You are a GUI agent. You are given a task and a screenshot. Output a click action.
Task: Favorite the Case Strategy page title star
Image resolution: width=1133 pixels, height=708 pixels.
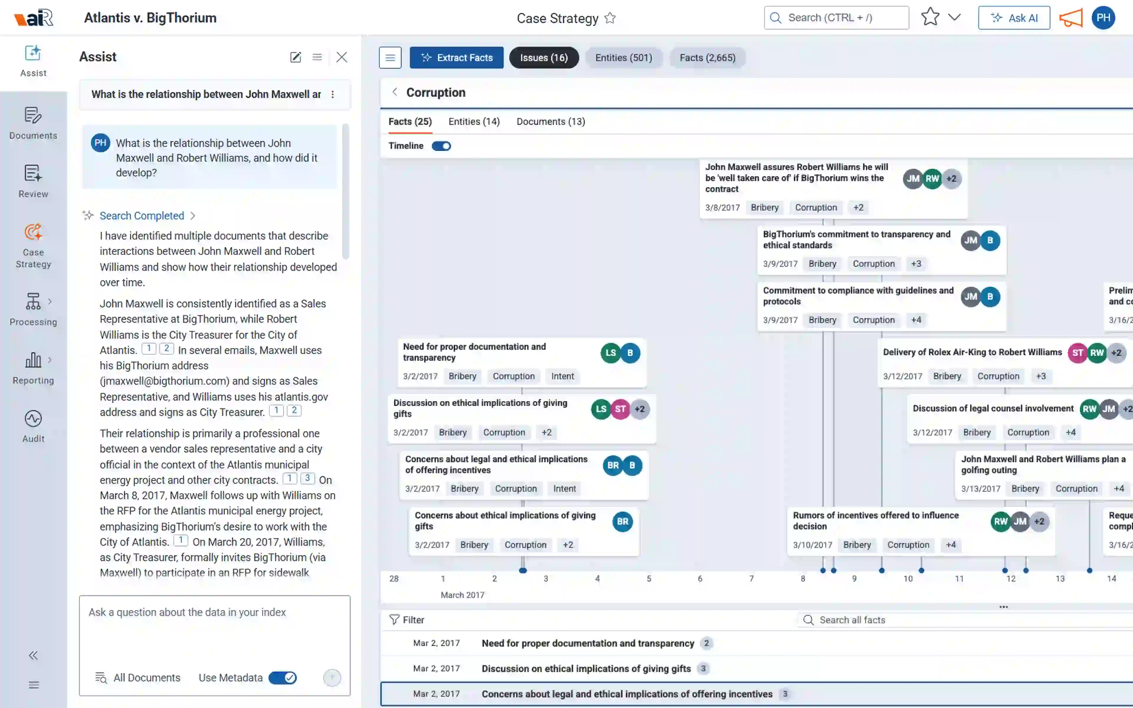(610, 18)
